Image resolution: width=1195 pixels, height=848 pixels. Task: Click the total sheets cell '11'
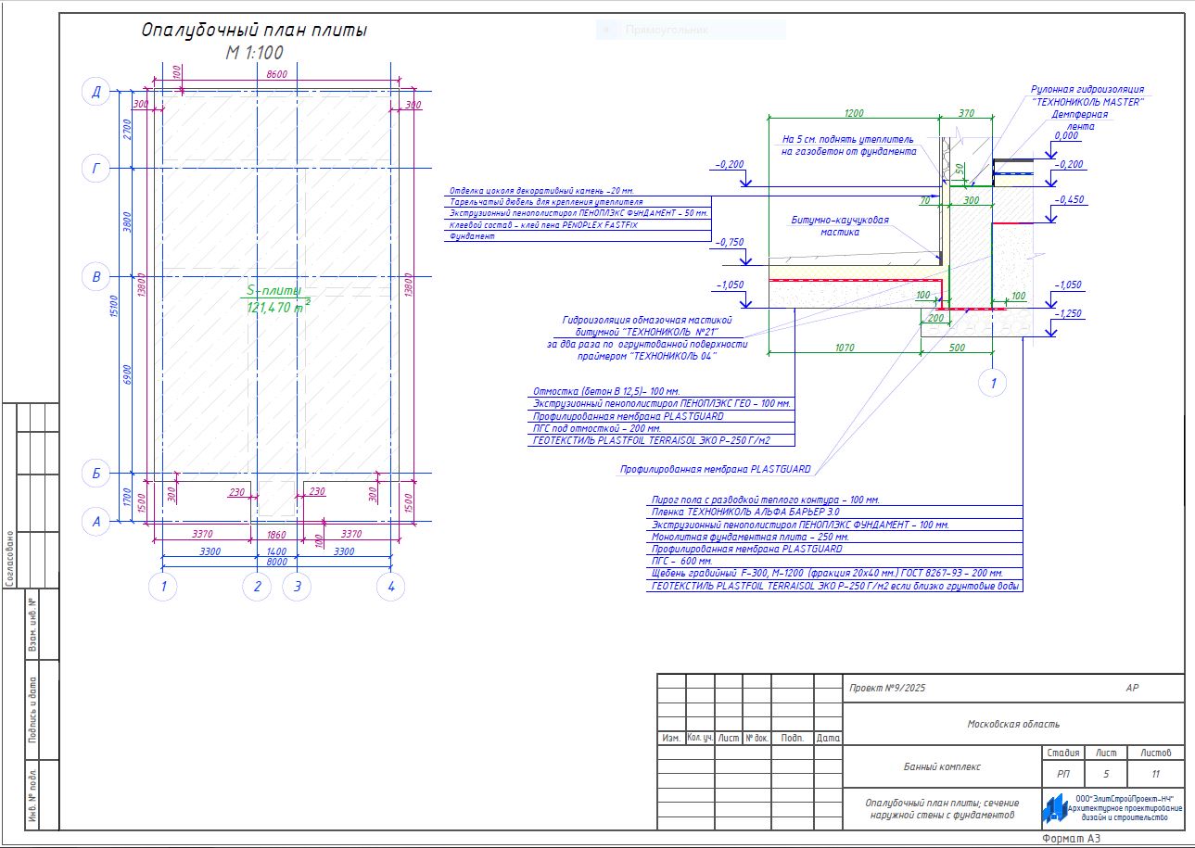pyautogui.click(x=1155, y=774)
